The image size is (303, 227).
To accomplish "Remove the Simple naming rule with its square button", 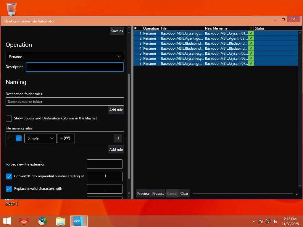I will coord(118,138).
